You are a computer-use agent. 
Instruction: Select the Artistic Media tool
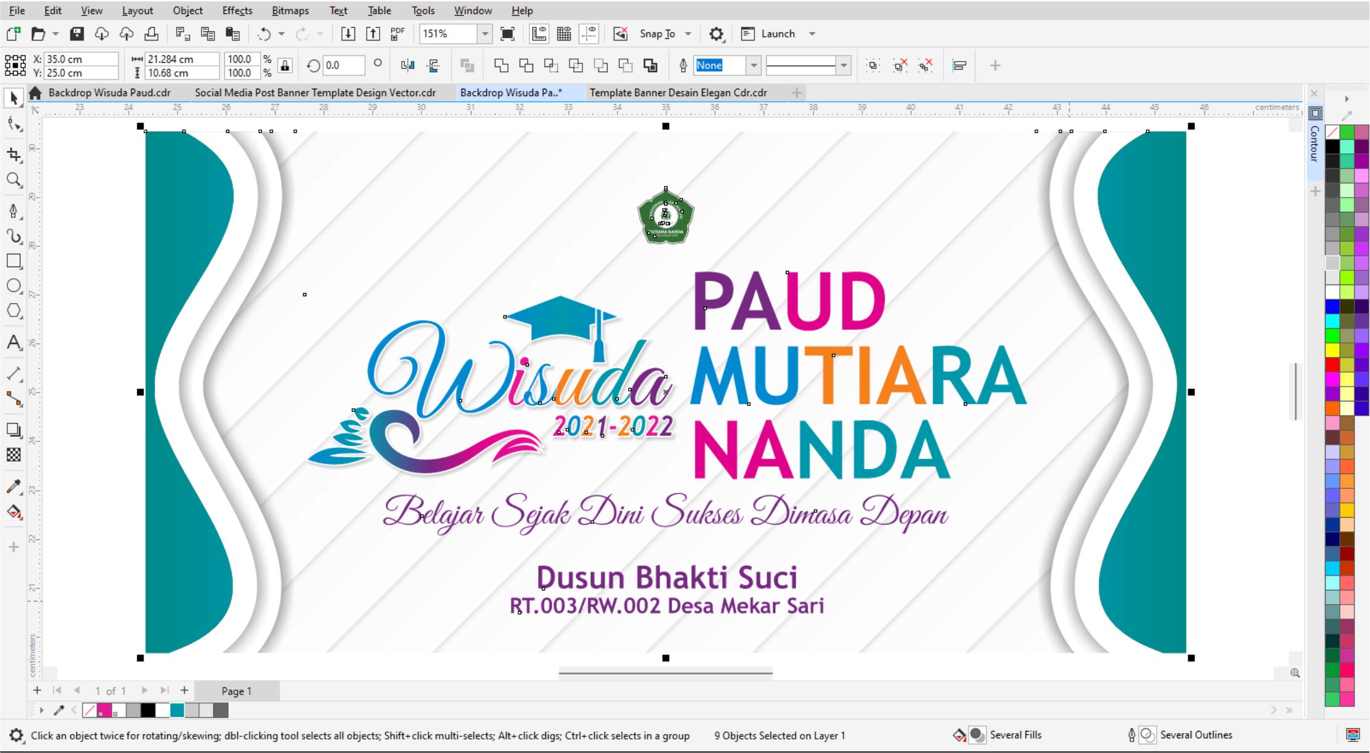14,236
